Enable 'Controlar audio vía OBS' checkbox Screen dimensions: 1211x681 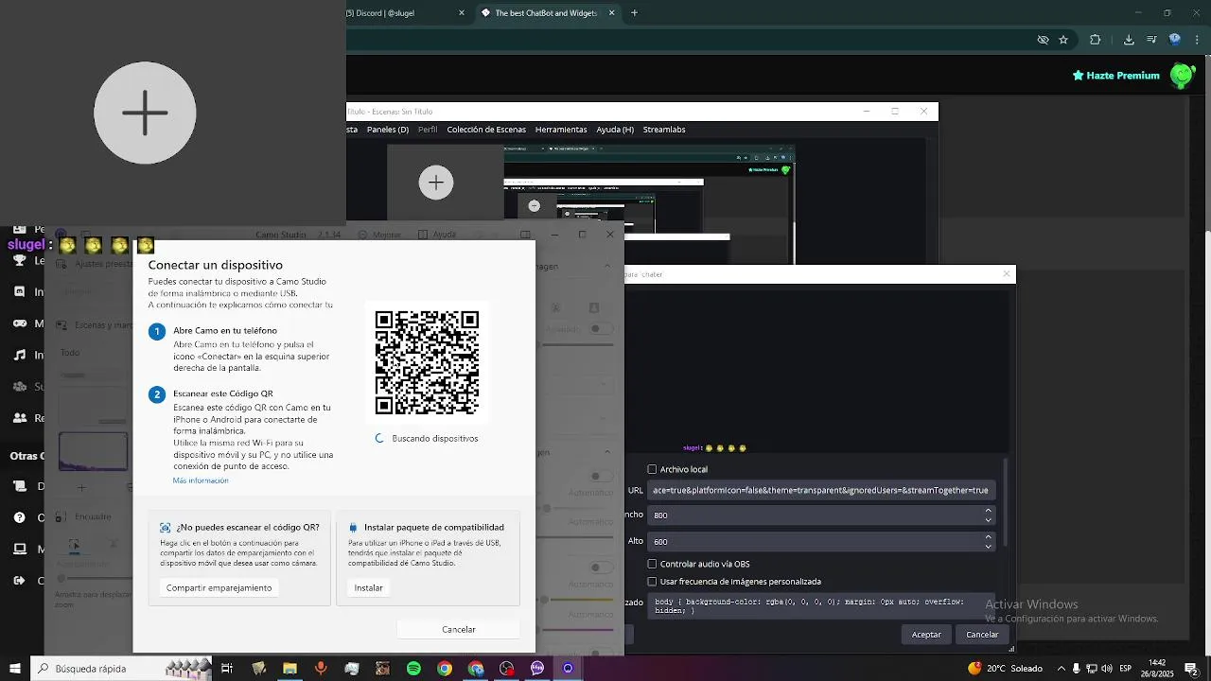[652, 564]
